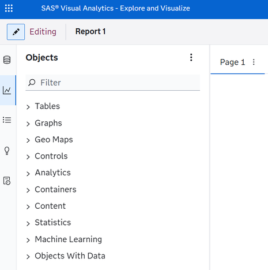This screenshot has height=270, width=268.
Task: Open the applications menu grid icon
Action: tap(9, 8)
